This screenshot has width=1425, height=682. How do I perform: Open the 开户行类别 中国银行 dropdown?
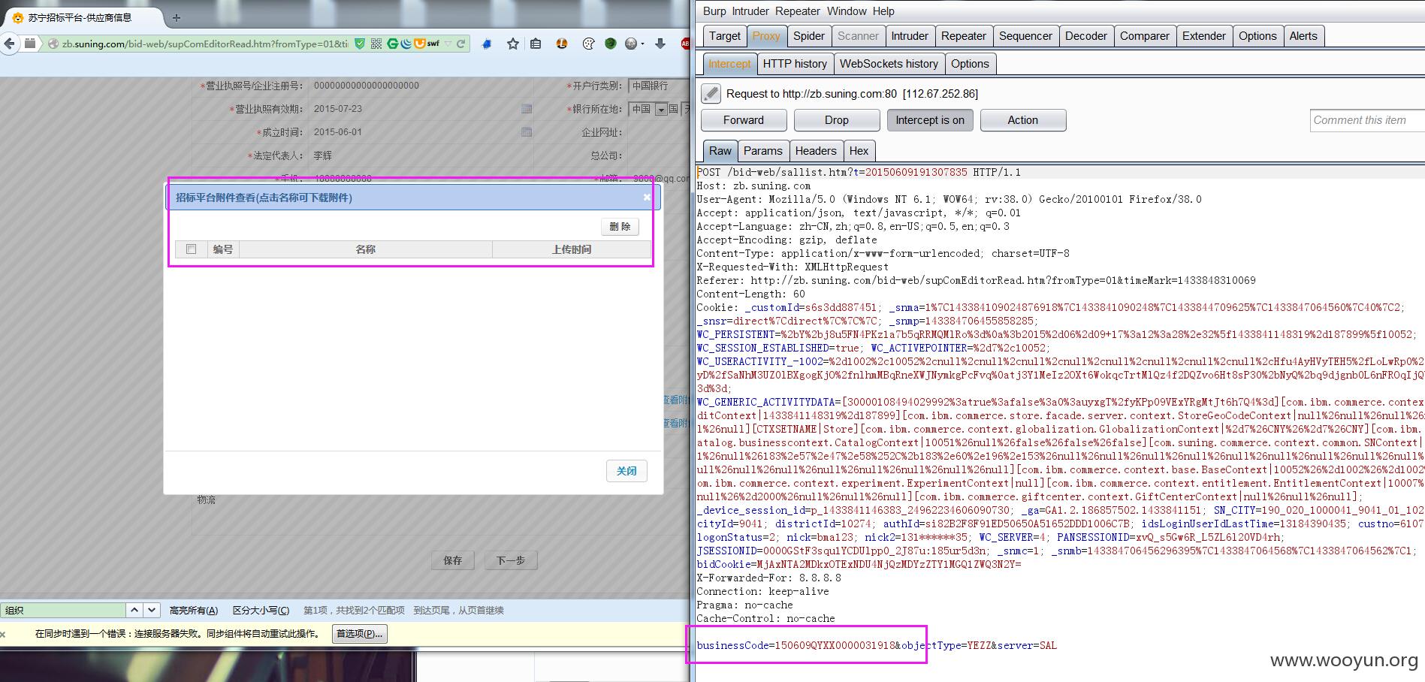[x=657, y=86]
